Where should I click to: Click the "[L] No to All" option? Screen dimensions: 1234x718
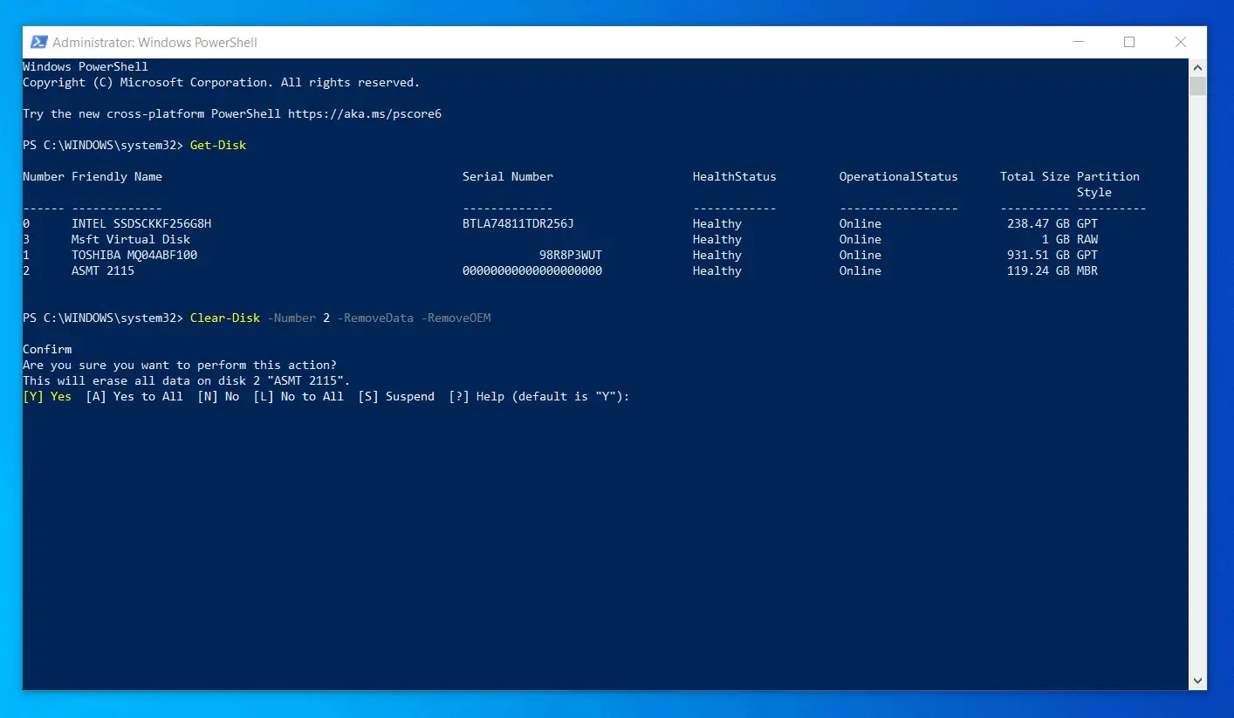(298, 396)
